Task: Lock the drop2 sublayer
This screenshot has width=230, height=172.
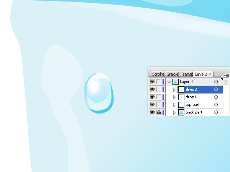Action: coord(159,89)
